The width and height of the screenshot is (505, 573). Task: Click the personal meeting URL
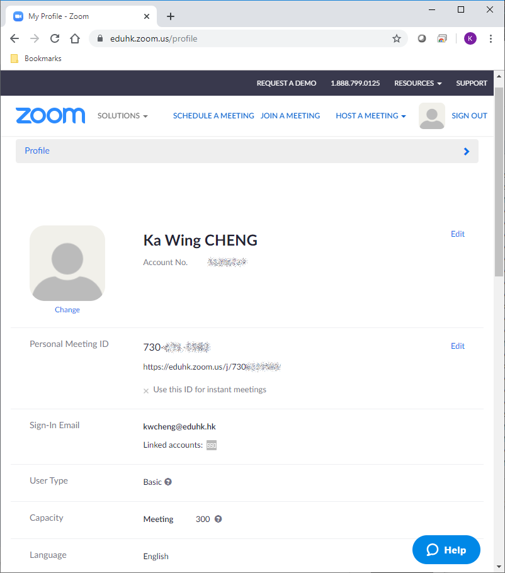point(212,367)
